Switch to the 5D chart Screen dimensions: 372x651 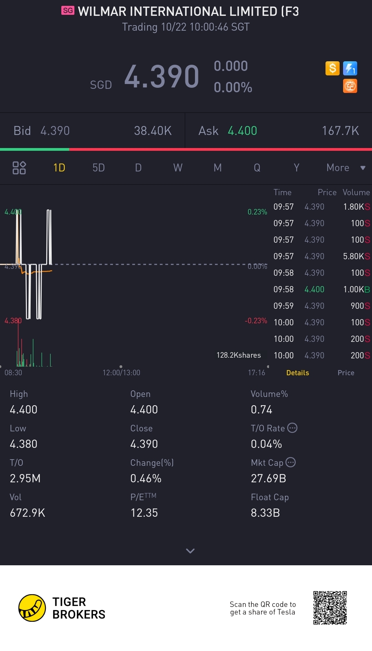[99, 168]
